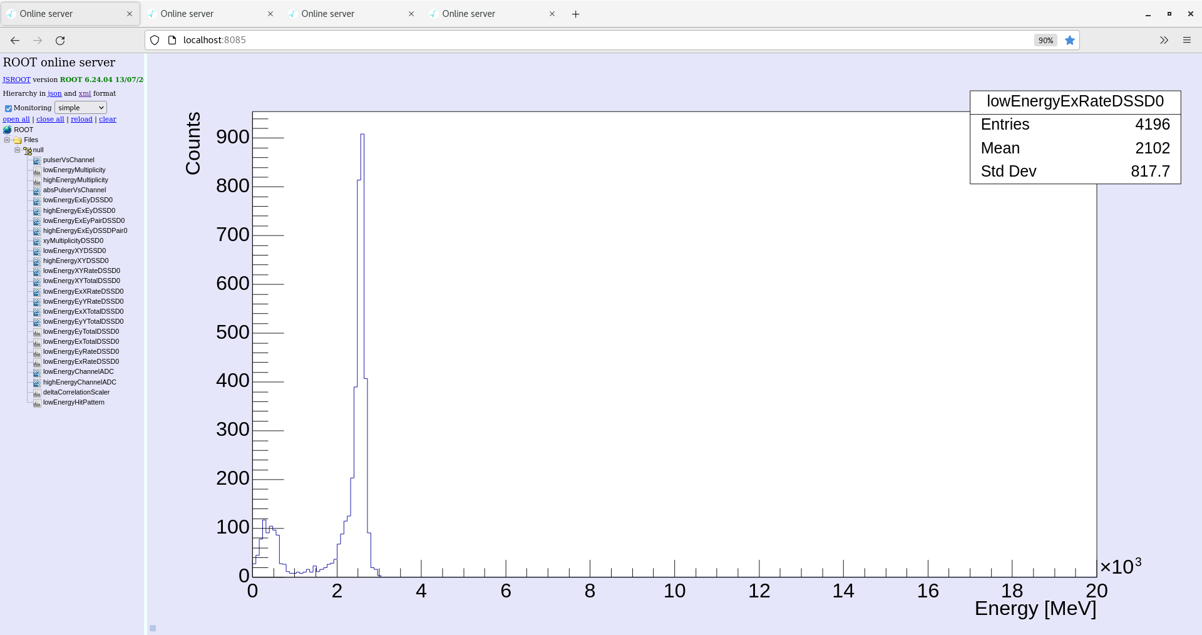Viewport: 1202px width, 635px height.
Task: Open the highEnergyXYDSSD0 histogram
Action: coord(76,261)
